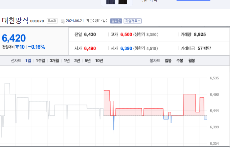Image resolution: width=230 pixels, height=148 pixels.
Task: Click the volume value 8,925
Action: 200,35
